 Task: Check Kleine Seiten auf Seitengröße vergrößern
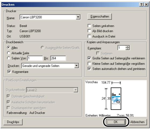[x=89, y=64]
